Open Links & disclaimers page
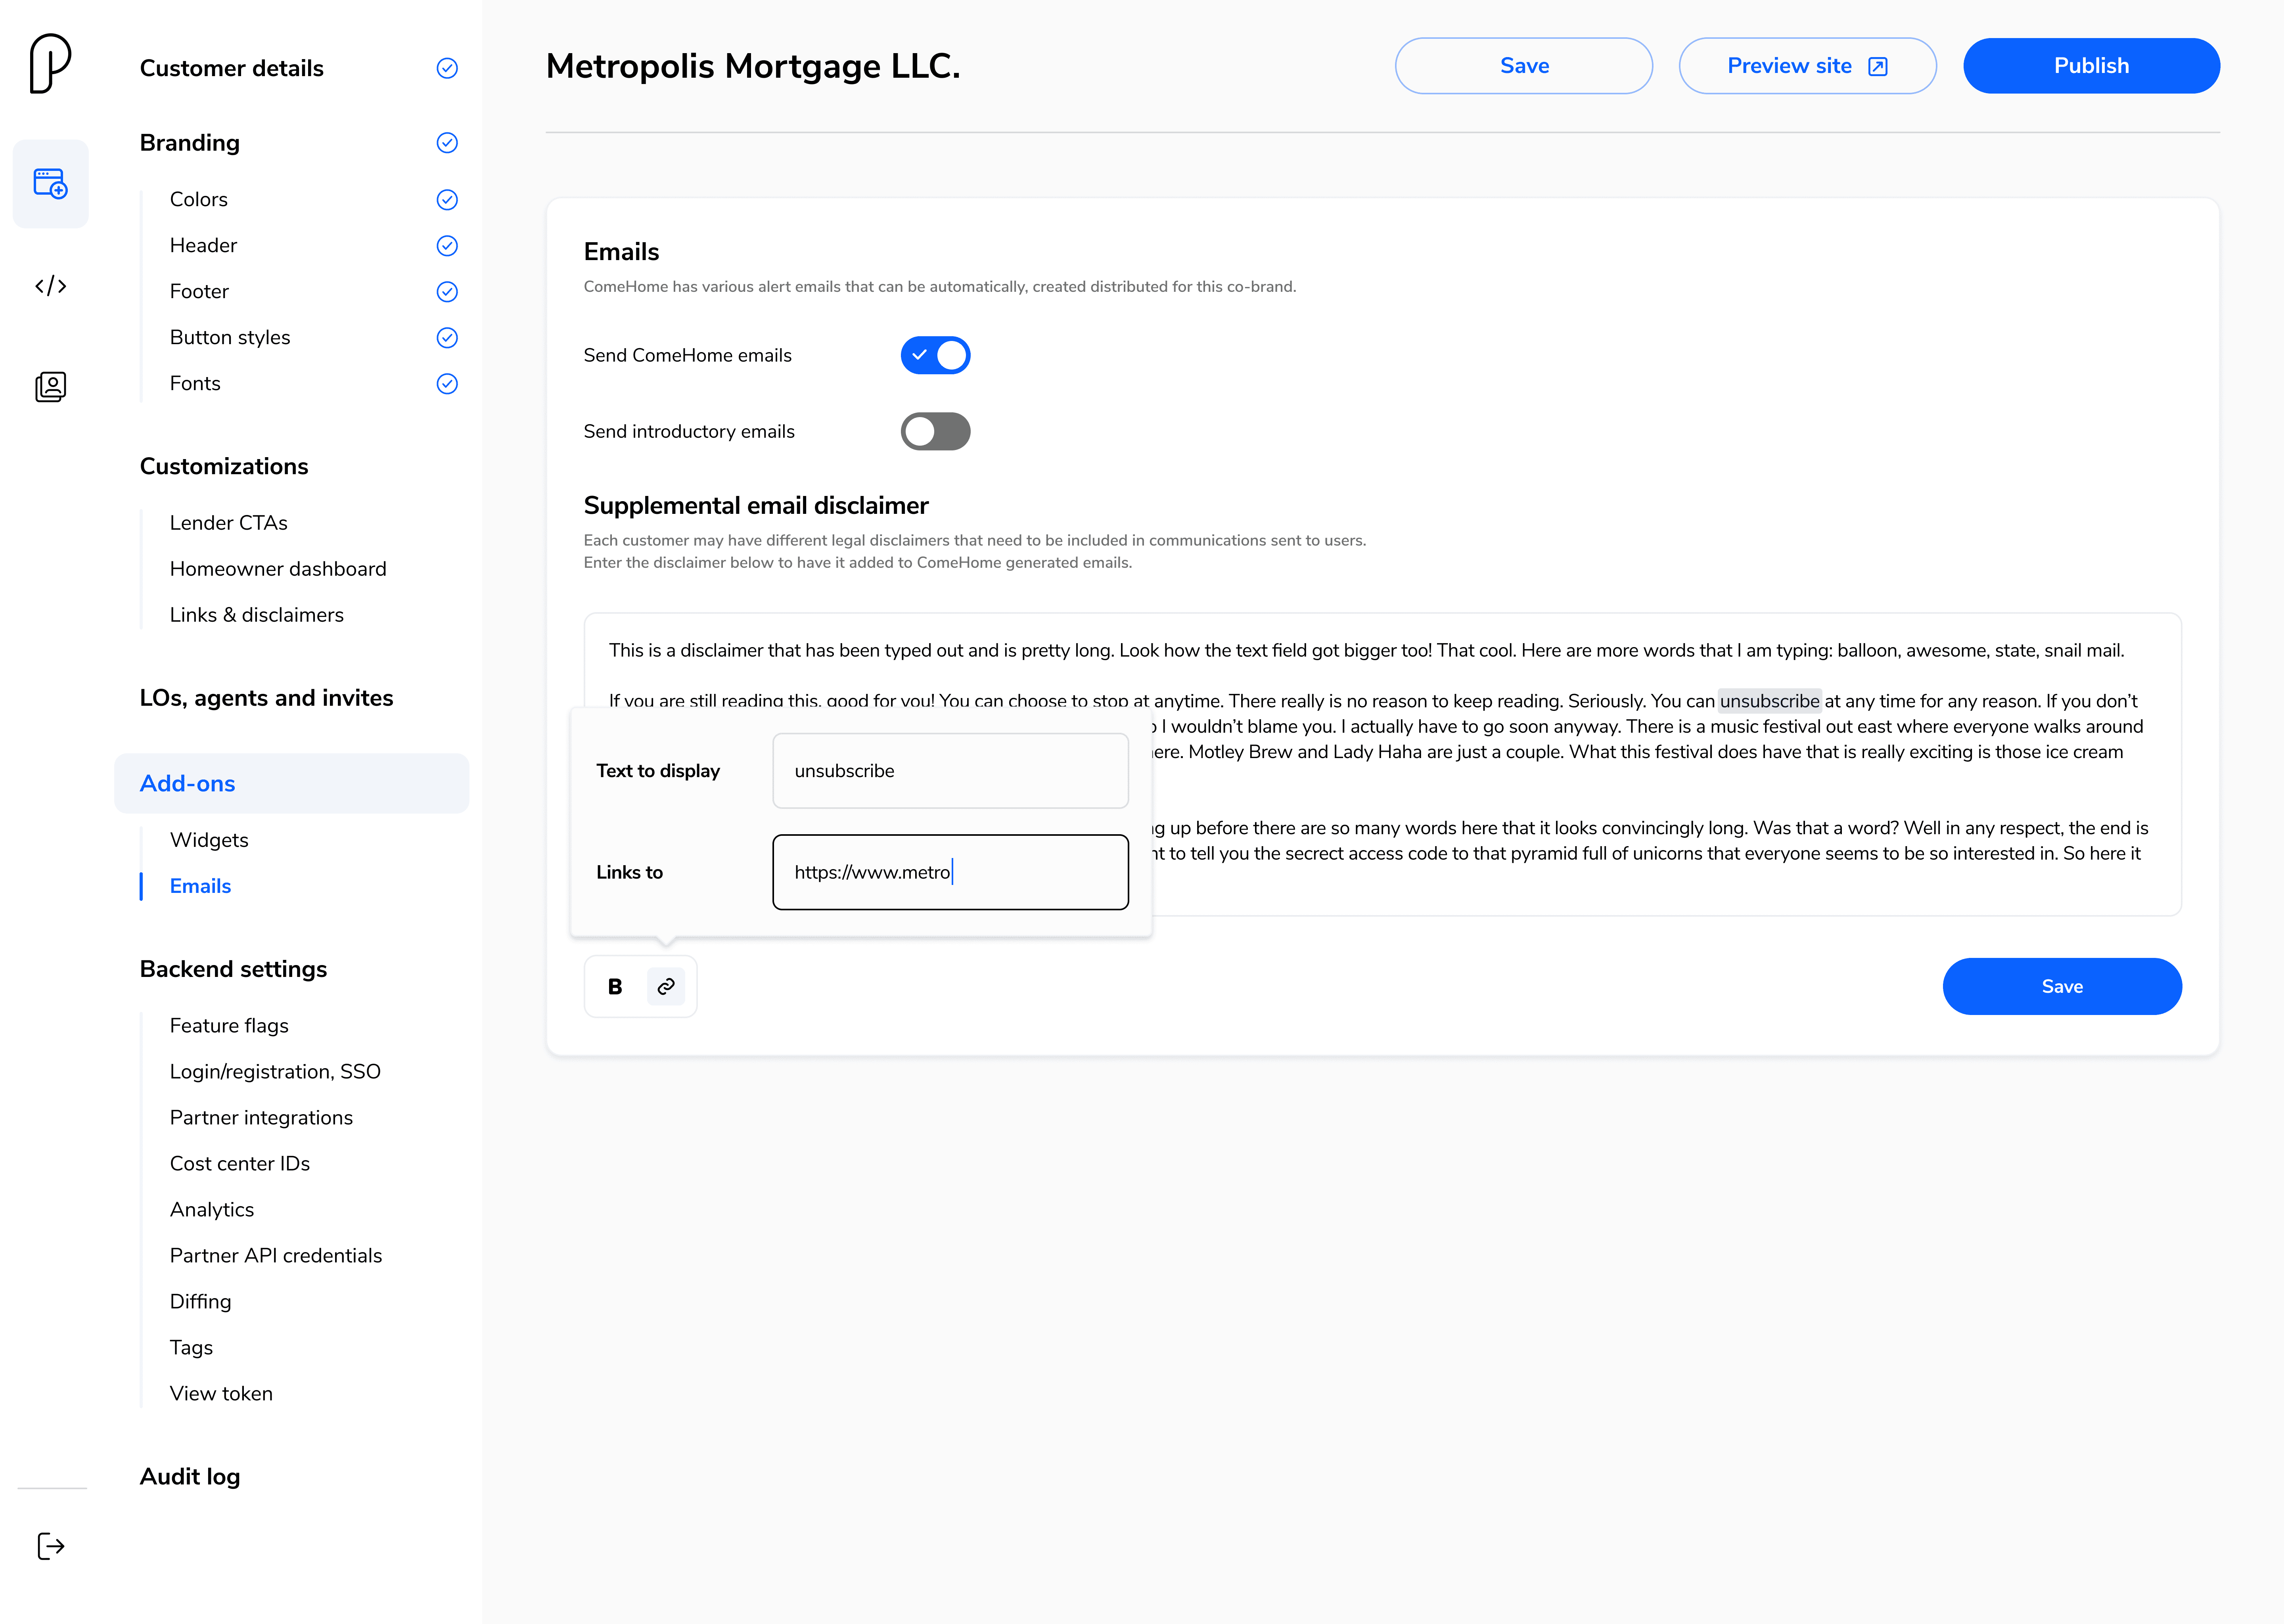Screen dimensions: 2284x1624 click(x=256, y=615)
